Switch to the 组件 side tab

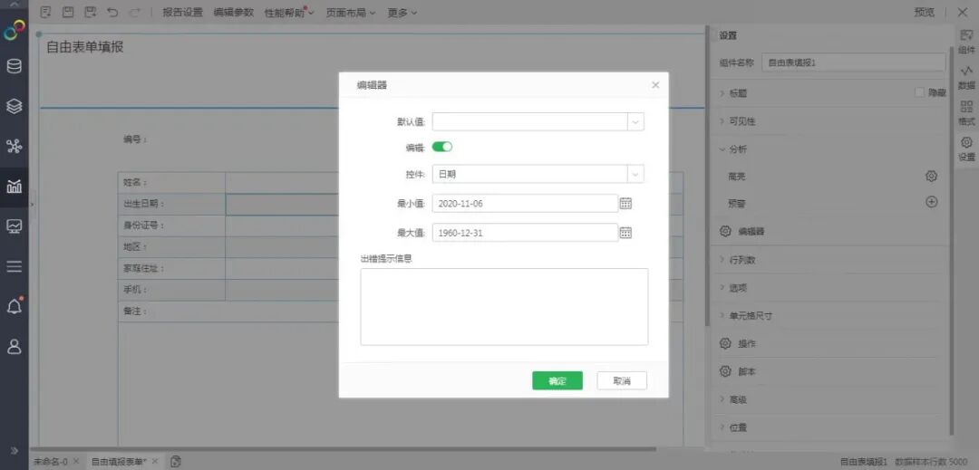(x=966, y=43)
